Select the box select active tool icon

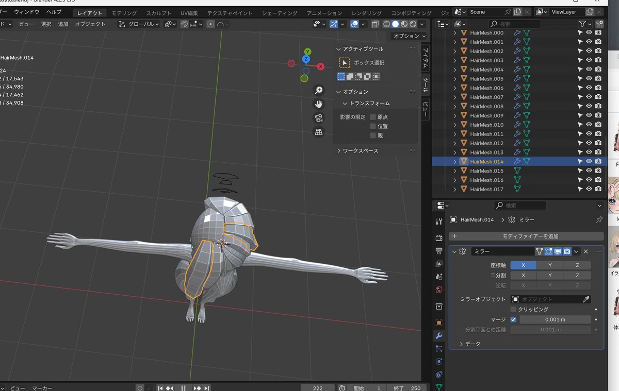click(x=344, y=63)
